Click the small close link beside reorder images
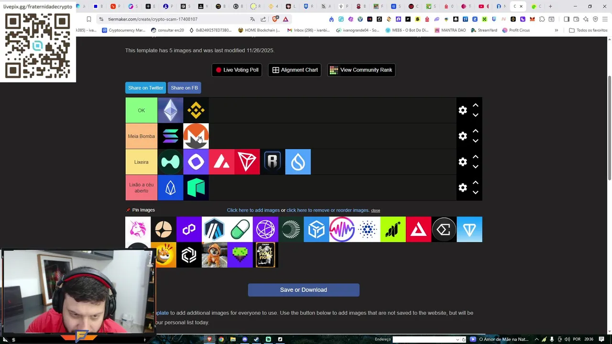Screen dimensions: 612x344 coord(375,211)
